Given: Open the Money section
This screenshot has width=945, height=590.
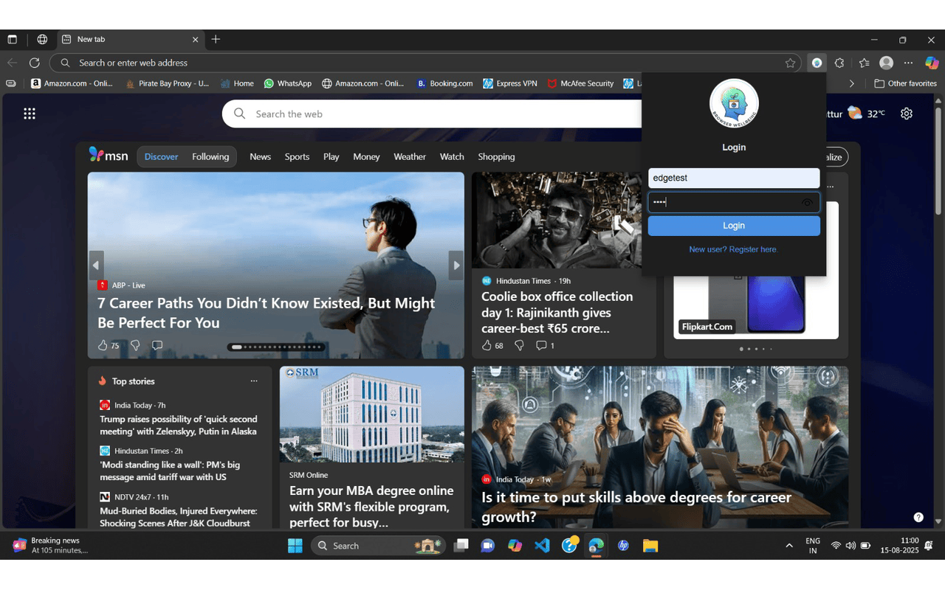Looking at the screenshot, I should coord(366,156).
